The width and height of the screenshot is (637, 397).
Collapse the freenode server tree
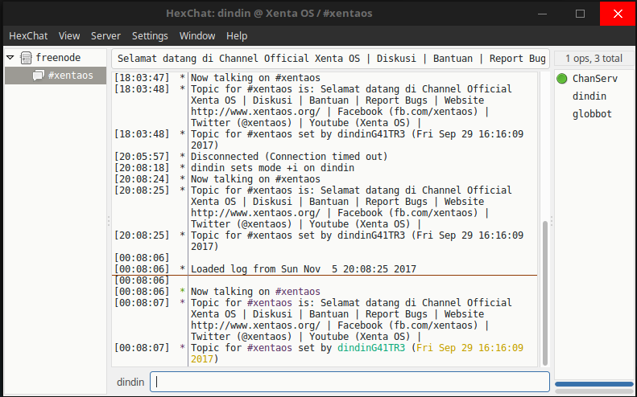click(10, 58)
